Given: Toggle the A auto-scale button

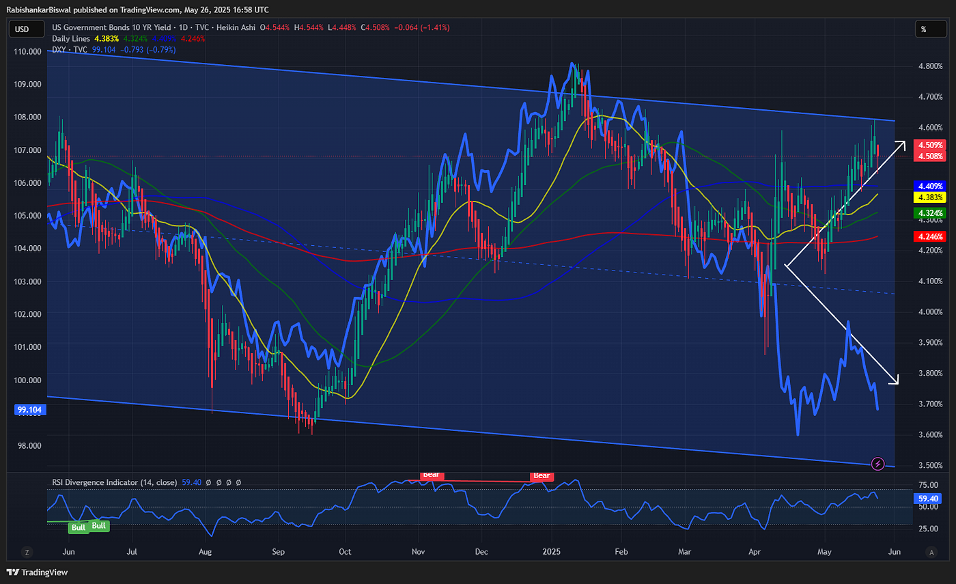Looking at the screenshot, I should (x=930, y=551).
